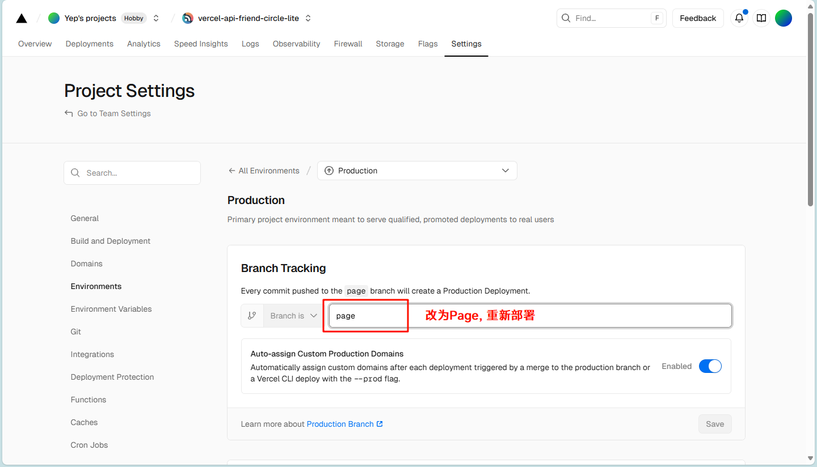Image resolution: width=817 pixels, height=467 pixels.
Task: Open Build and Deployment settings
Action: (x=111, y=241)
